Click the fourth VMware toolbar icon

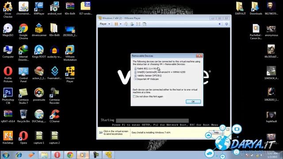[132, 24]
